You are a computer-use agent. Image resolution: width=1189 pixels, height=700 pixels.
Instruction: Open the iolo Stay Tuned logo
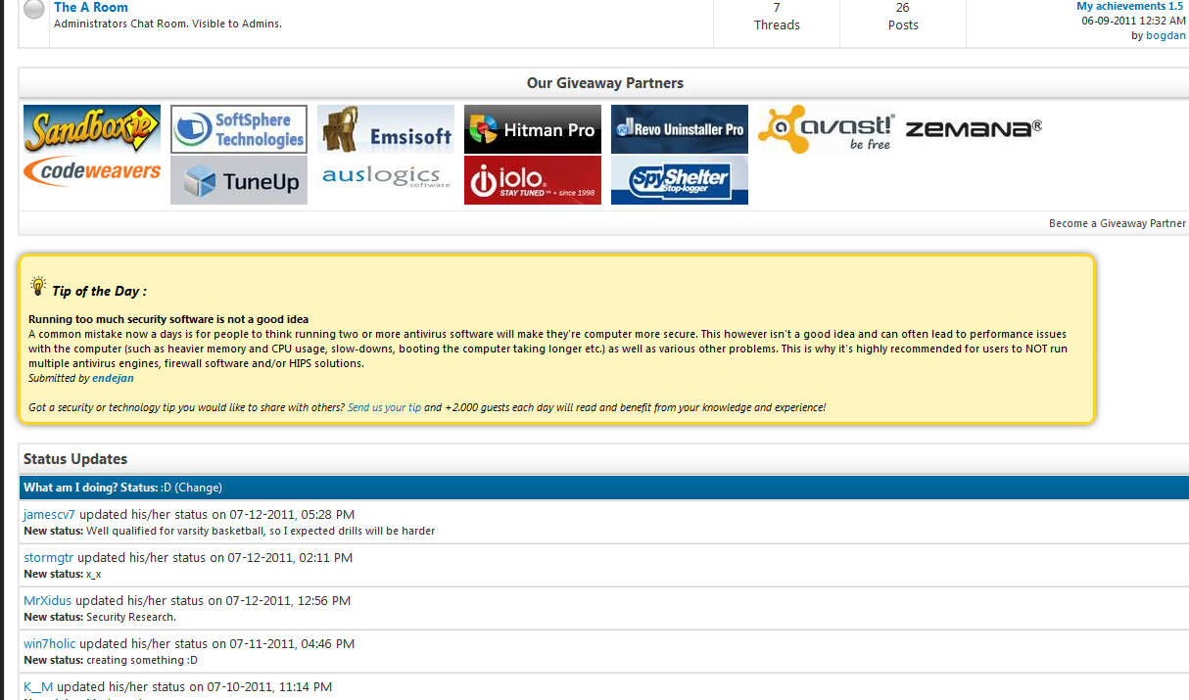point(533,180)
